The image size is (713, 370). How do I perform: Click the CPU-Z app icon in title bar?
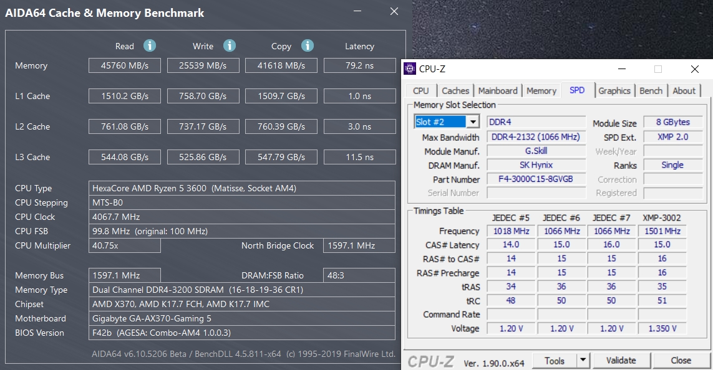(410, 69)
